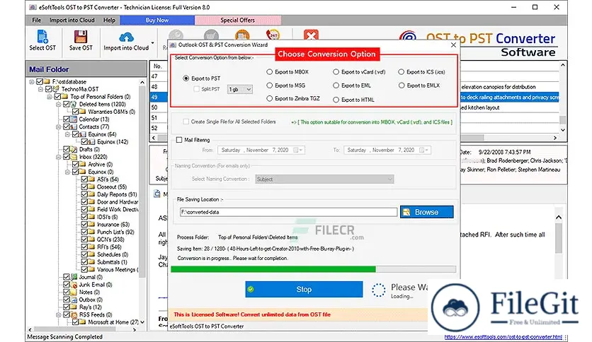Tick Create Single File for All Selected Folders

186,122
